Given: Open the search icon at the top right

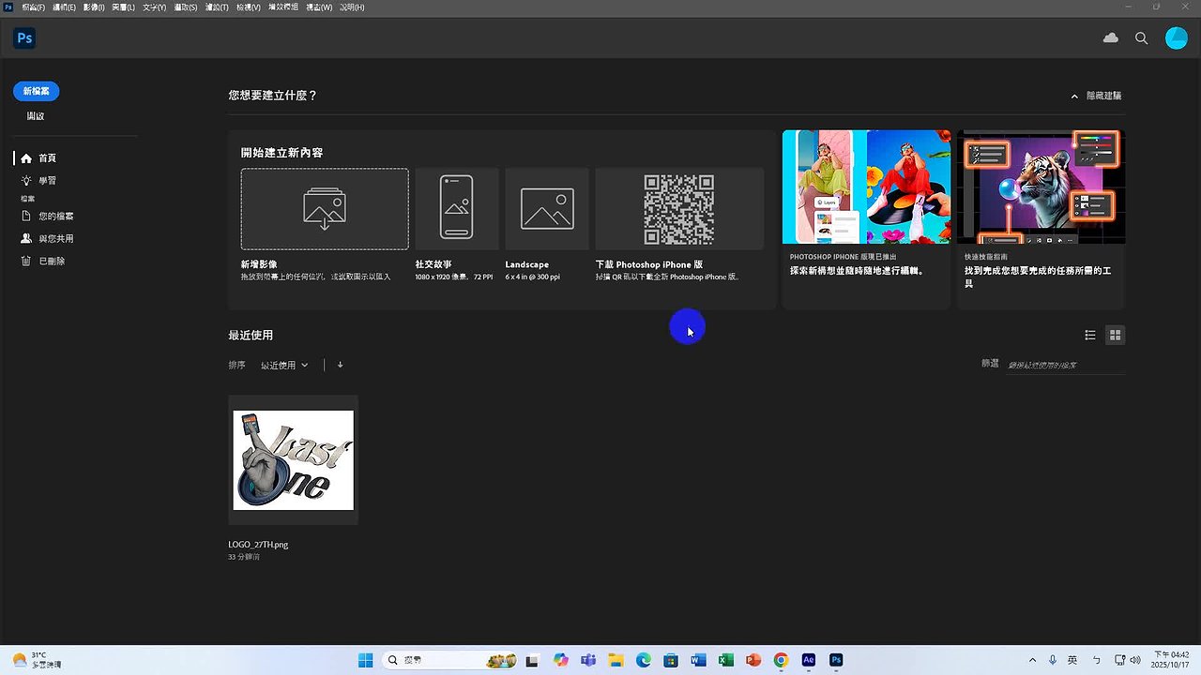Looking at the screenshot, I should click(1141, 38).
